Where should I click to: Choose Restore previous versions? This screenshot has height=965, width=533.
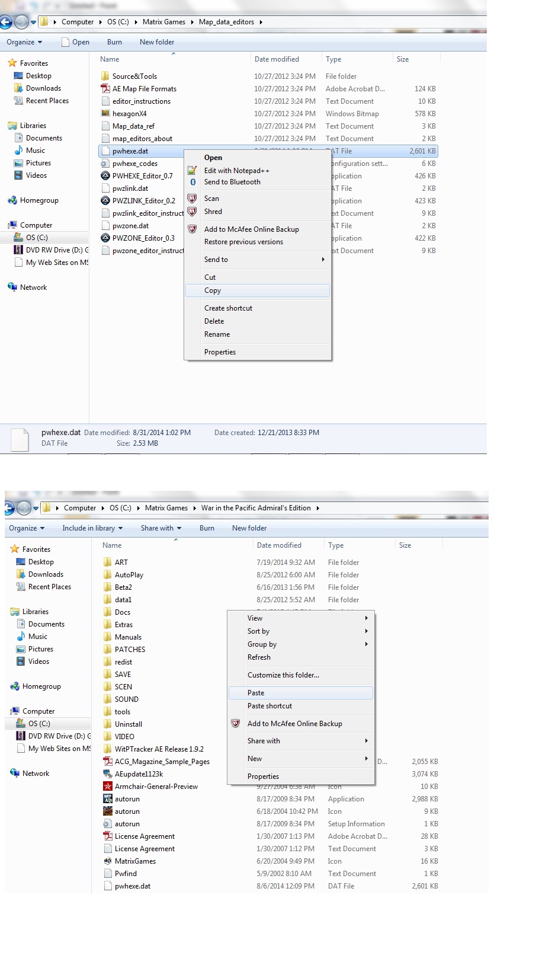tap(258, 242)
